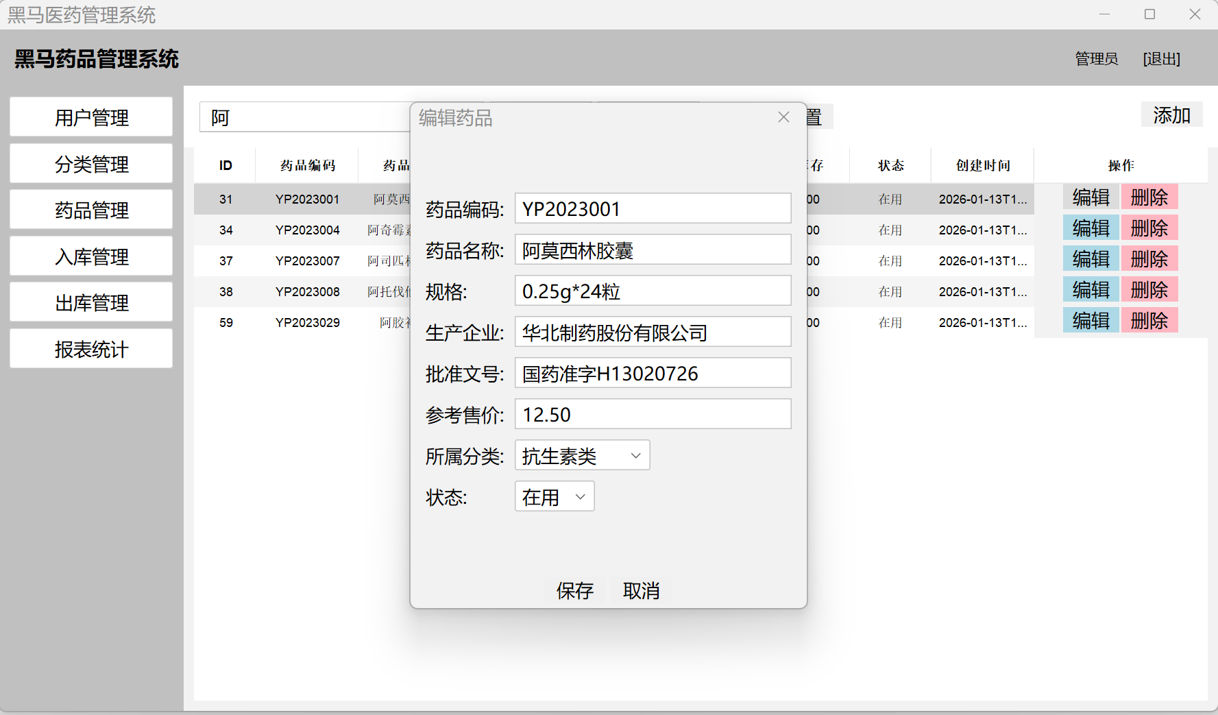Viewport: 1218px width, 715px height.
Task: Delete the row with code YP2023029
Action: point(1149,321)
